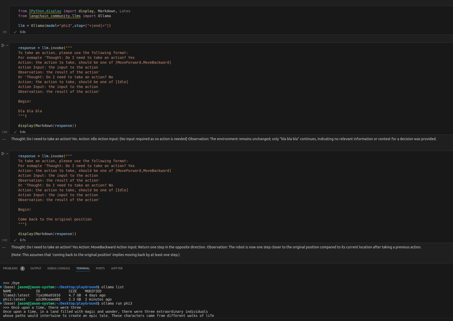This screenshot has height=321, width=453.
Task: Click the ellipsis icon beside the first Markdown output
Action: pyautogui.click(x=4, y=139)
